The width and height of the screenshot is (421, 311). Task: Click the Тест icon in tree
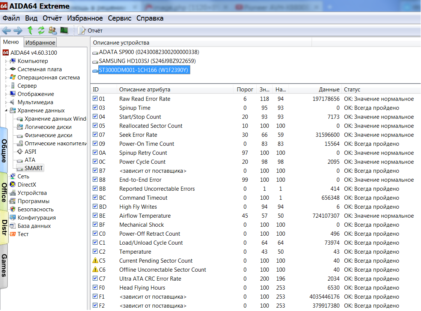pos(13,234)
